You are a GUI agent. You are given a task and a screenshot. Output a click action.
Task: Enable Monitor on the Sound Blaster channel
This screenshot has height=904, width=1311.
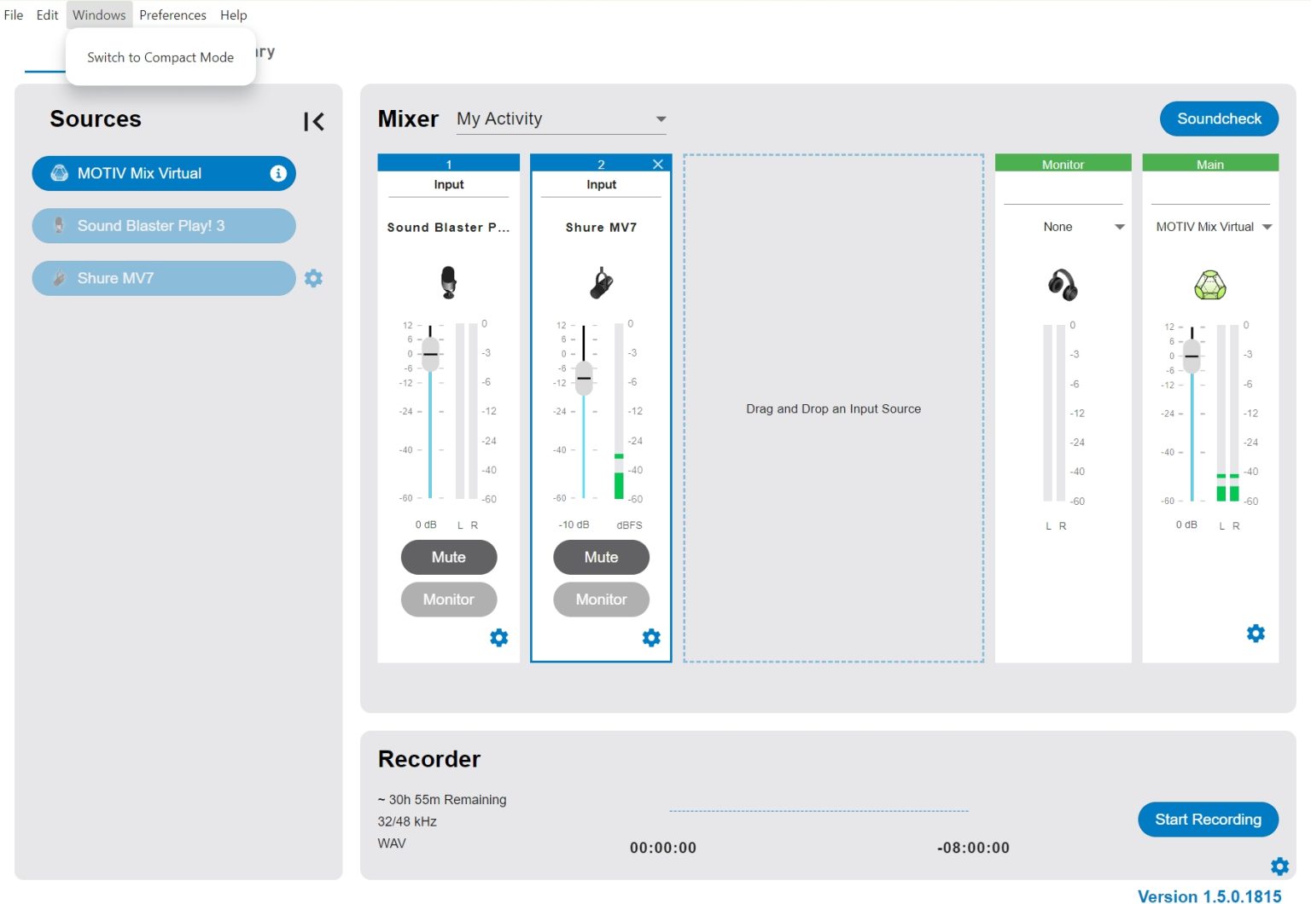click(x=449, y=599)
